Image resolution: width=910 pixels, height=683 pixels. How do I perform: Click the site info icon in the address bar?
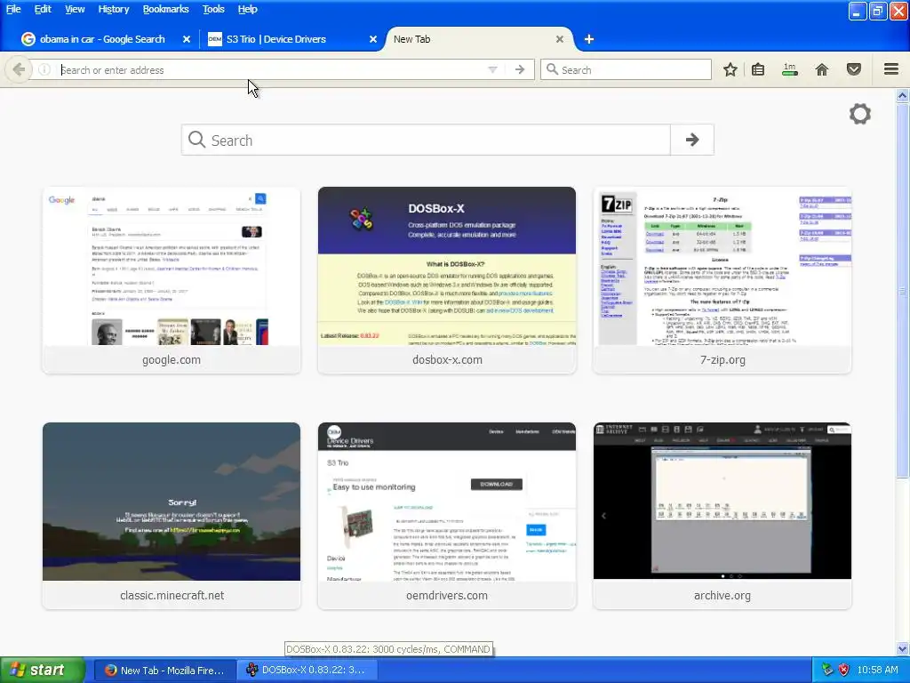(44, 69)
